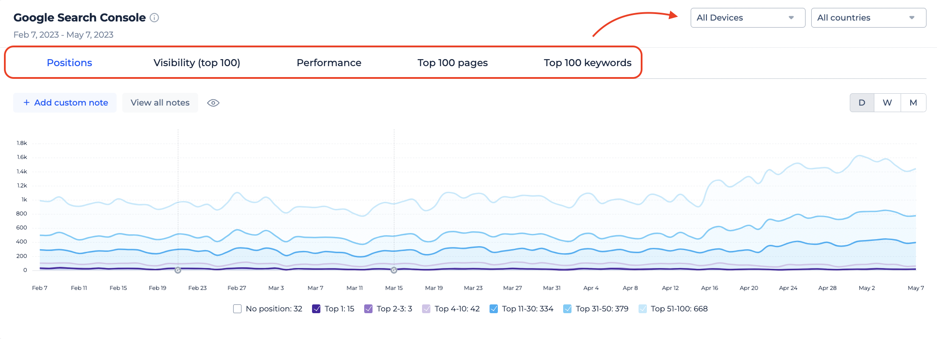Image resolution: width=937 pixels, height=339 pixels.
Task: Select monthly (M) chart granularity
Action: tap(913, 102)
